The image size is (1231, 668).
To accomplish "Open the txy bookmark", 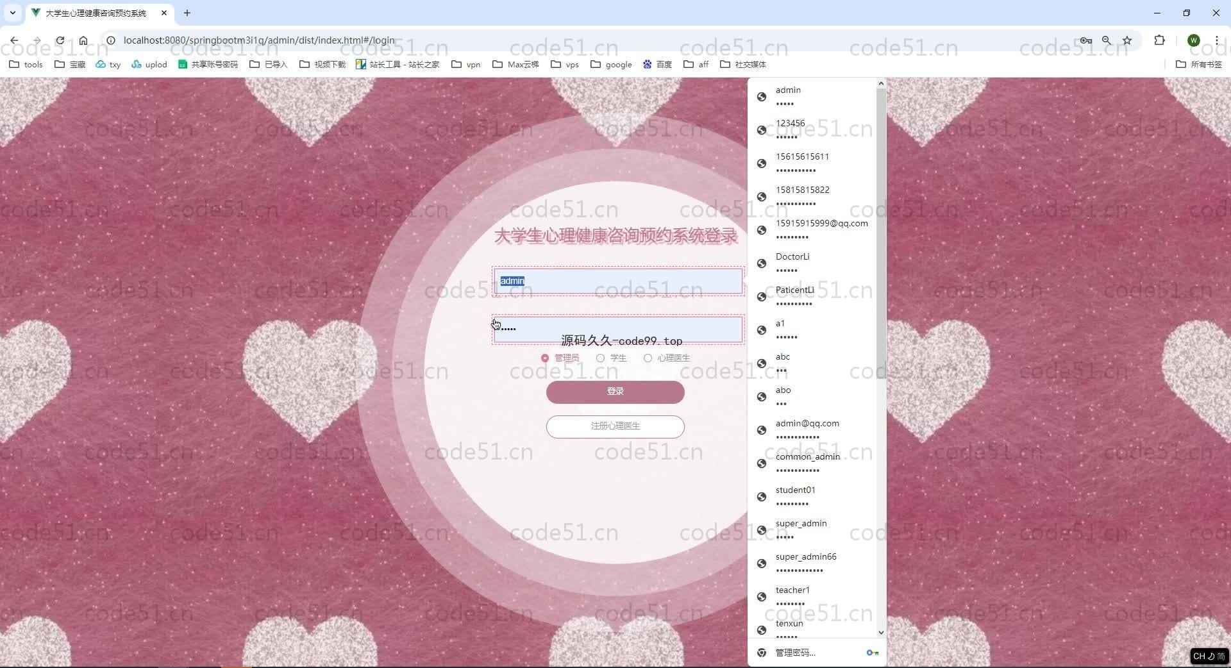I will pos(108,64).
